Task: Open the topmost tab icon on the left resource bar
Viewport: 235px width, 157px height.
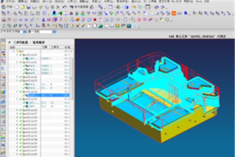Action: (3, 46)
